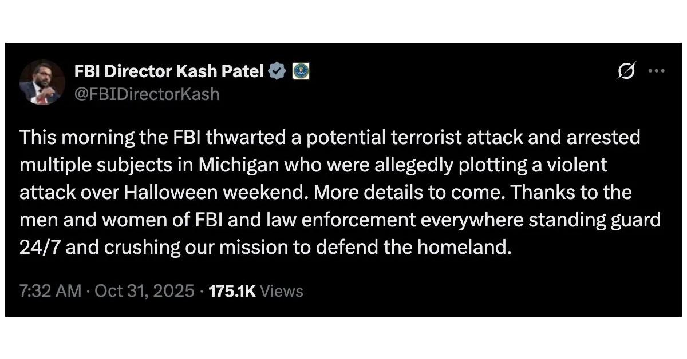Click Kash Patel's profile avatar

[41, 82]
